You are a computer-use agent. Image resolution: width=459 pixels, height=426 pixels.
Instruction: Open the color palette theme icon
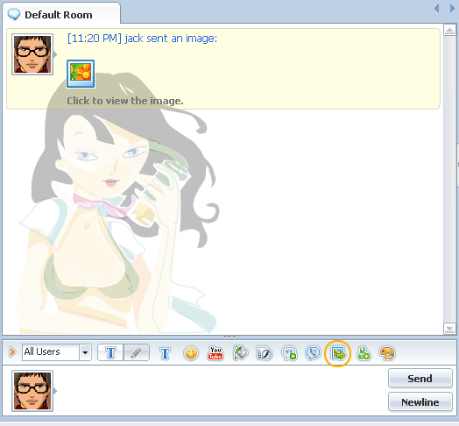[387, 353]
